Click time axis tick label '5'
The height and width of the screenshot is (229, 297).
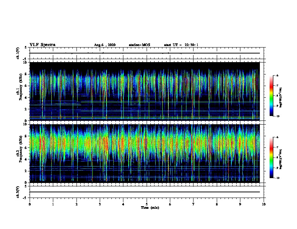pyautogui.click(x=147, y=204)
